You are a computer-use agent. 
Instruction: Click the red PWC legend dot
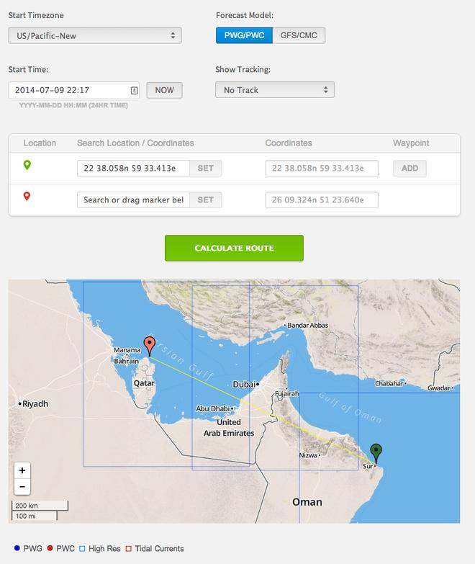tap(50, 548)
